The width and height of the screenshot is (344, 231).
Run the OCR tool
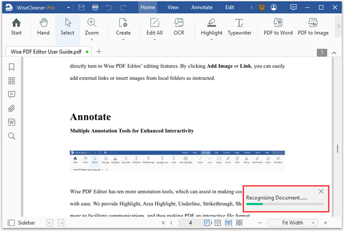179,27
